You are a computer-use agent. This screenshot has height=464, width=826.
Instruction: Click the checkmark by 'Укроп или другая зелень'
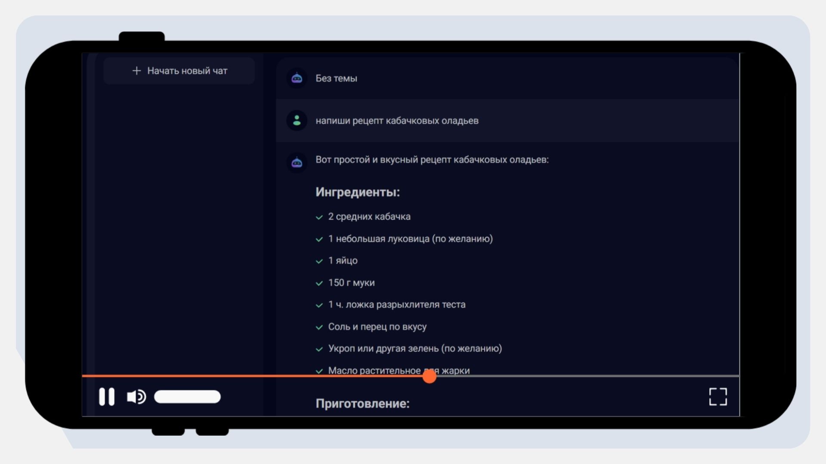(x=319, y=349)
